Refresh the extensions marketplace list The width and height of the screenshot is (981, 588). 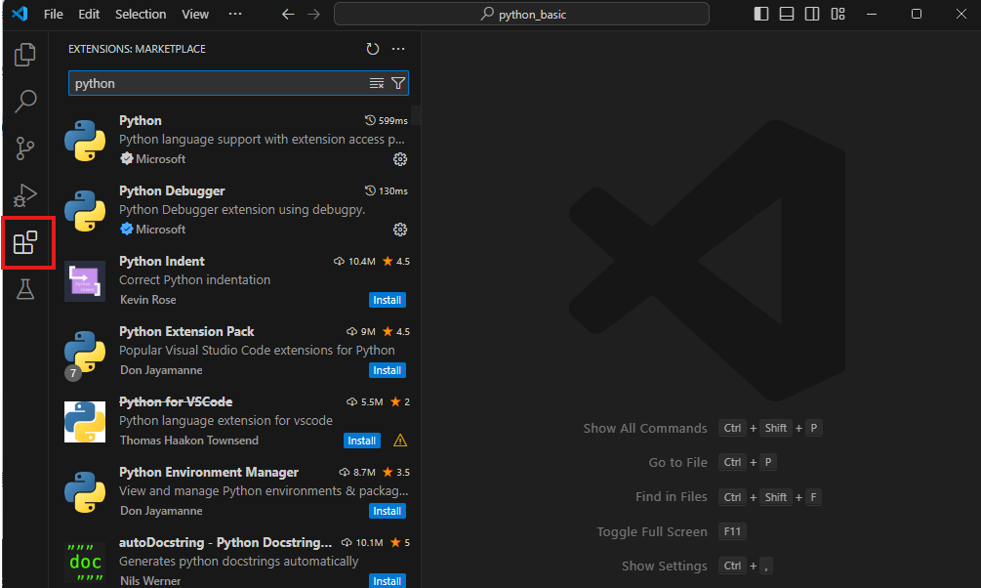coord(372,49)
